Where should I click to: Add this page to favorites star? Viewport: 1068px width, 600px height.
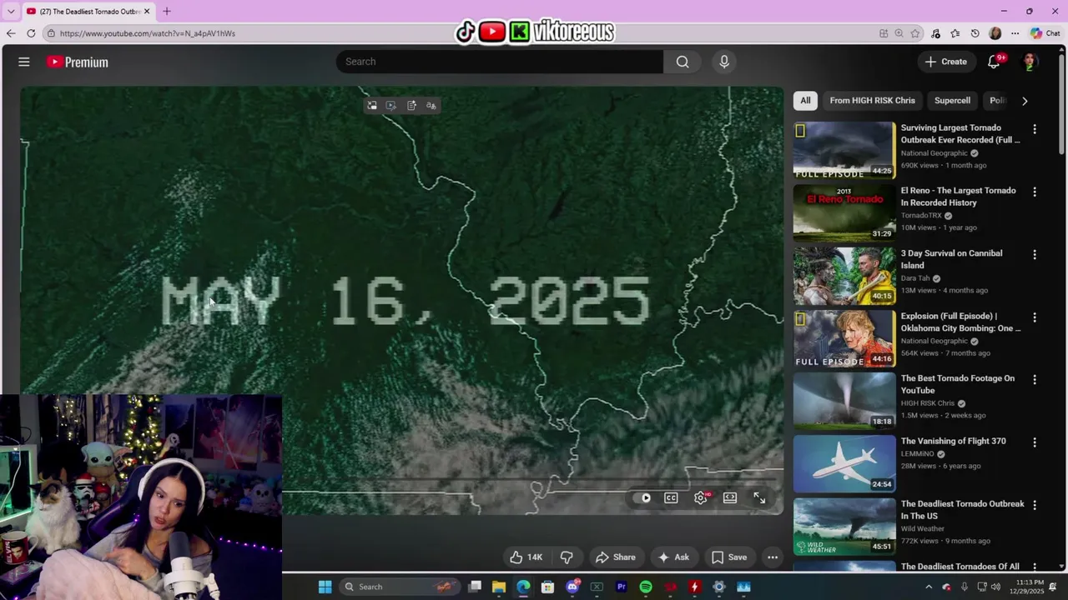(x=915, y=33)
